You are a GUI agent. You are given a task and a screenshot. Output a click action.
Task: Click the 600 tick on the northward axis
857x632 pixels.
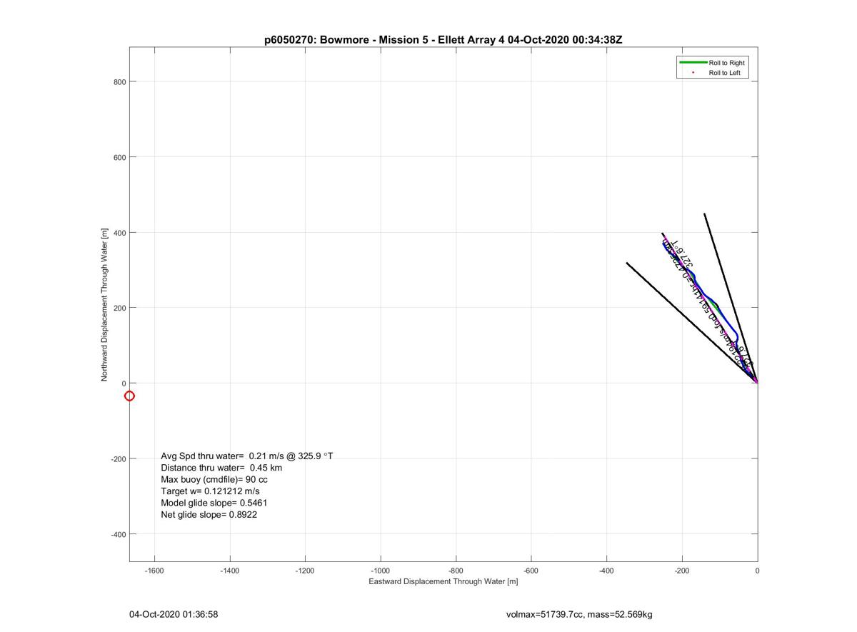click(119, 157)
